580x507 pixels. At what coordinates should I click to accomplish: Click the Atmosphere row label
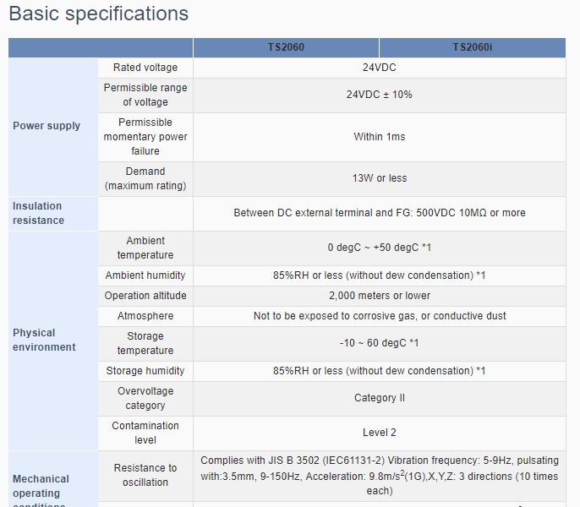point(145,316)
